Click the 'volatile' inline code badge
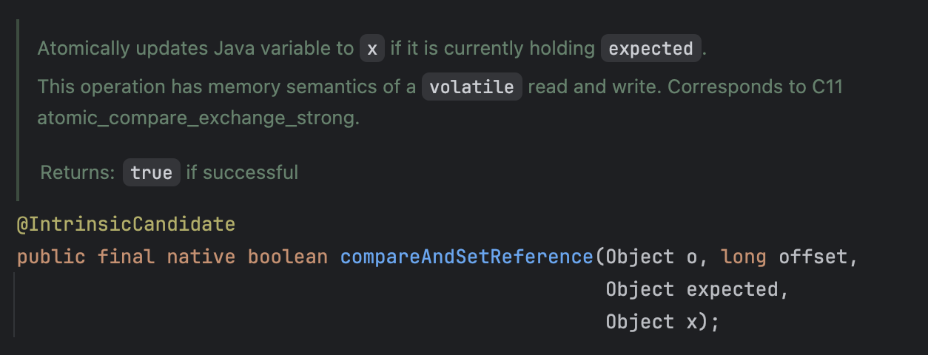This screenshot has height=355, width=928. [x=472, y=87]
